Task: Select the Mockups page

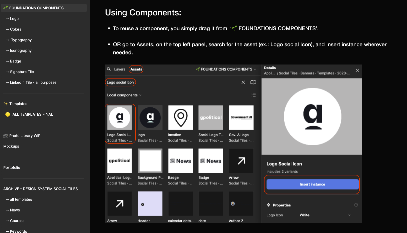Action: pyautogui.click(x=11, y=146)
